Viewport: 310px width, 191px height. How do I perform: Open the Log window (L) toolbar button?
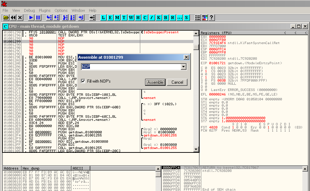pos(104,17)
